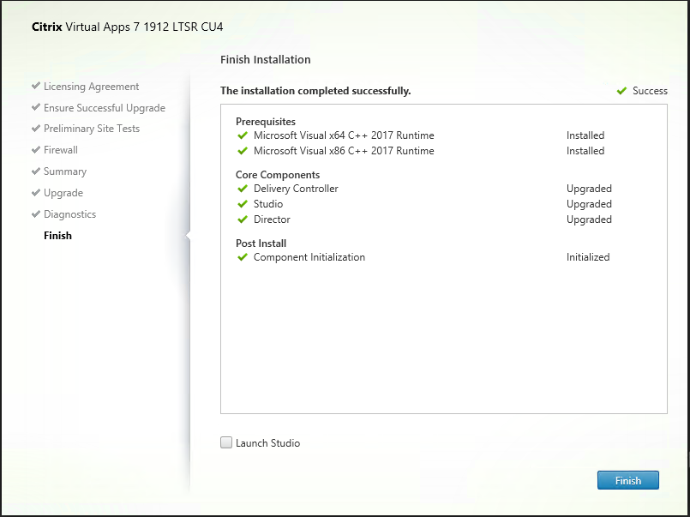Click the green Success checkmark icon
Viewport: 690px width, 517px height.
[621, 91]
